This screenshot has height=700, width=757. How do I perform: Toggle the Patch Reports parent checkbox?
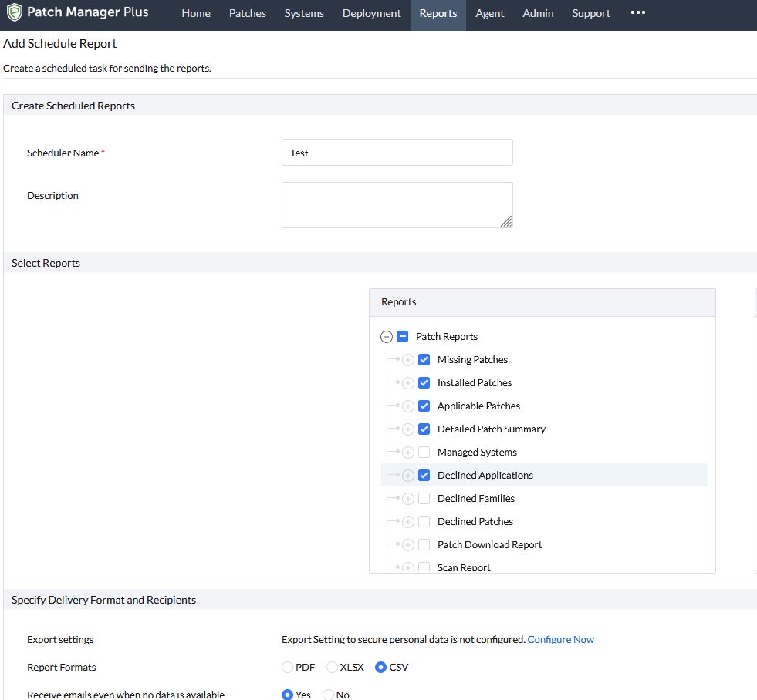coord(402,336)
